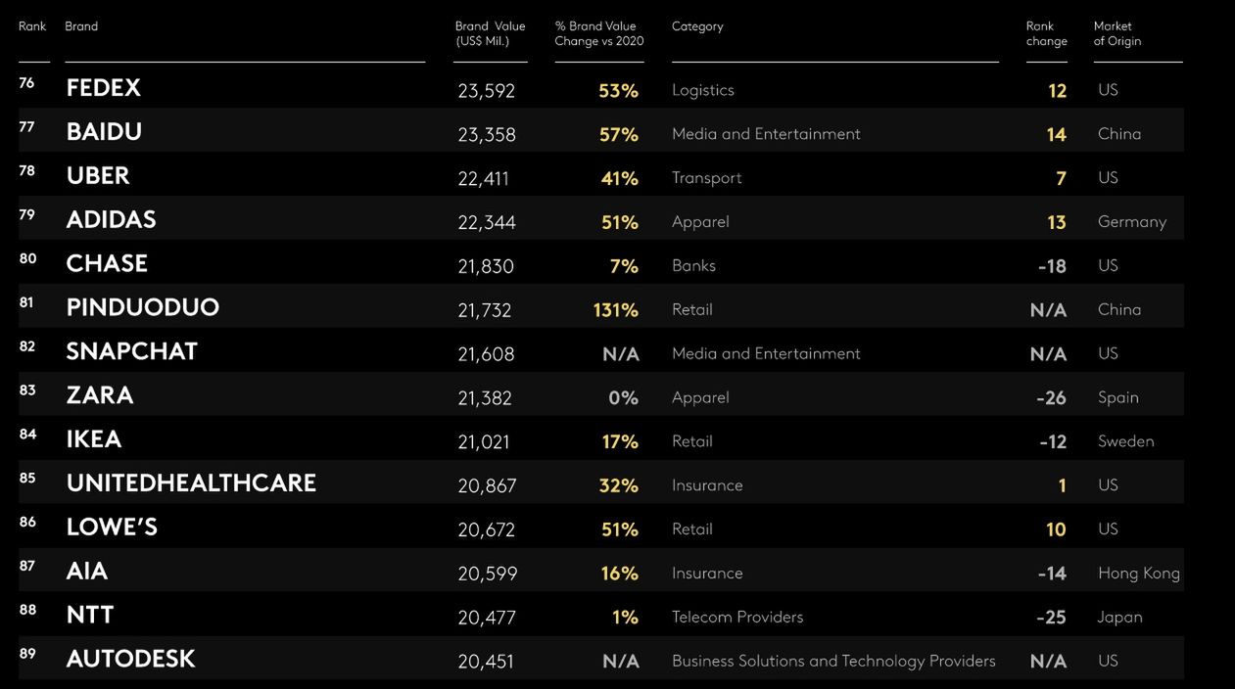Image resolution: width=1235 pixels, height=689 pixels.
Task: Click the FEDEX brand name
Action: tap(104, 88)
